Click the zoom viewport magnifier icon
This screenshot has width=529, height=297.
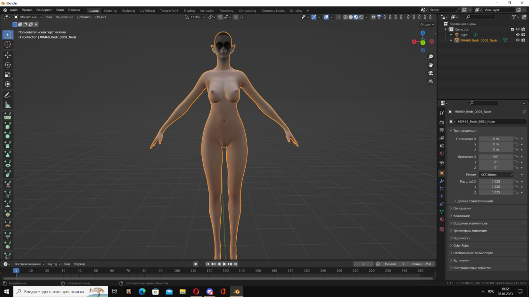click(430, 57)
